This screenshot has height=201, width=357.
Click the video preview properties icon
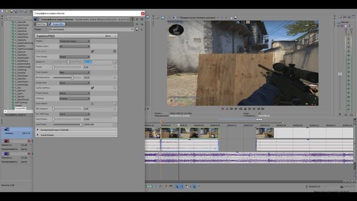[157, 17]
